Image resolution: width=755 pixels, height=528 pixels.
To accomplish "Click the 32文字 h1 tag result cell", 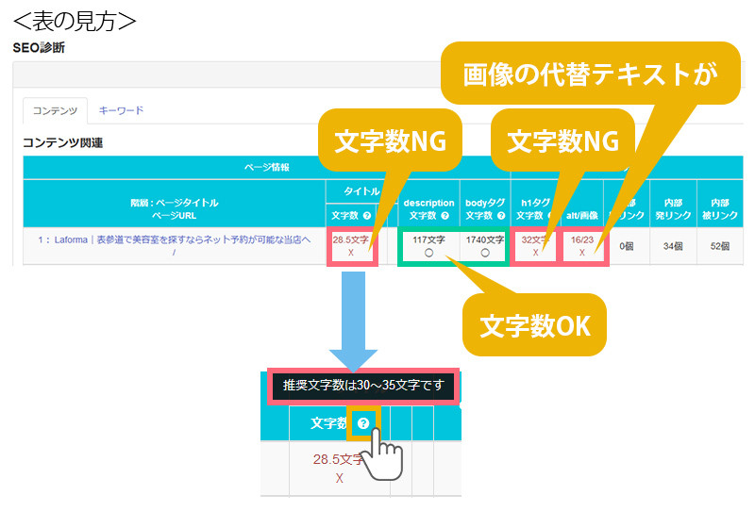I will pos(536,246).
